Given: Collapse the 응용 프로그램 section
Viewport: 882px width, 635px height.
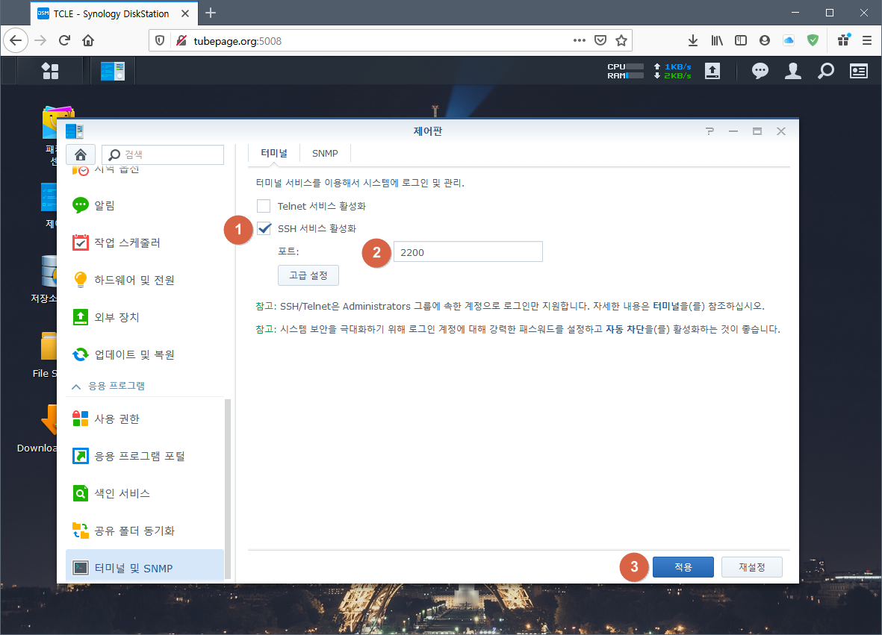Looking at the screenshot, I should (76, 387).
